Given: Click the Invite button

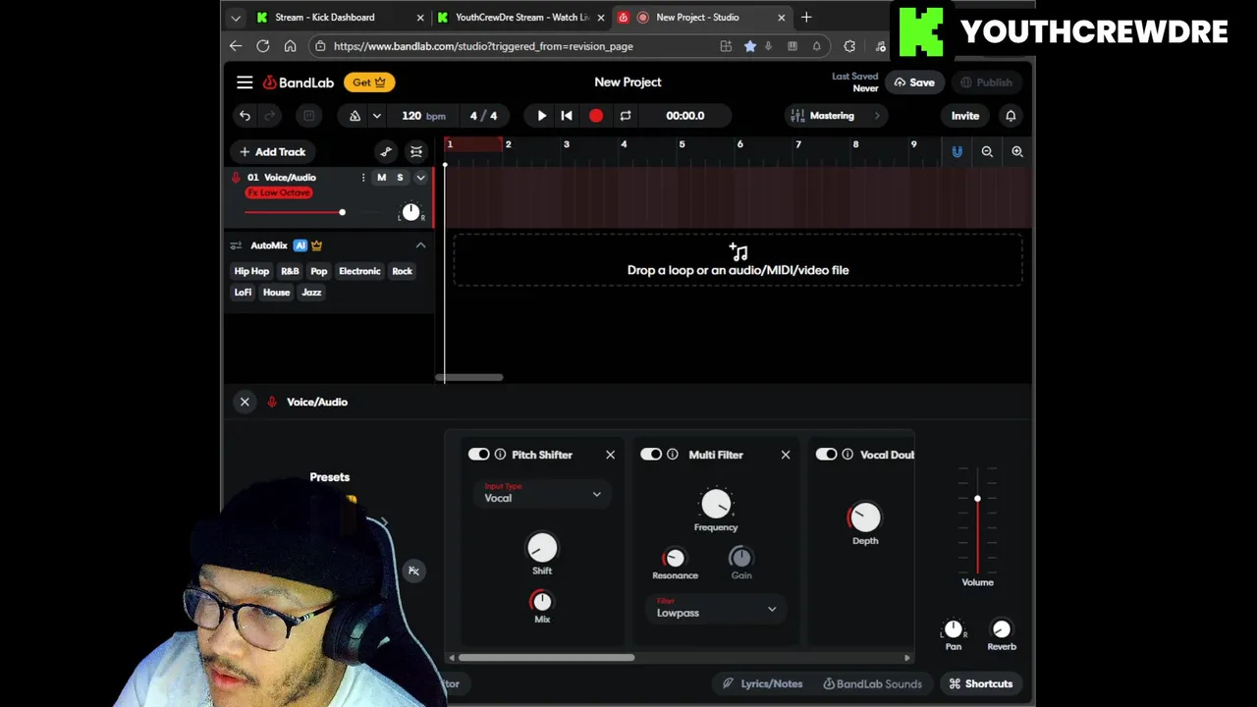Looking at the screenshot, I should click(965, 116).
